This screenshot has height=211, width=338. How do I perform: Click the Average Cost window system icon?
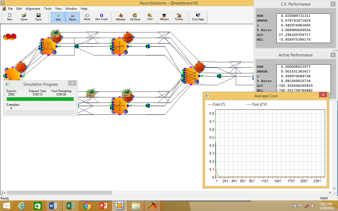(x=208, y=96)
